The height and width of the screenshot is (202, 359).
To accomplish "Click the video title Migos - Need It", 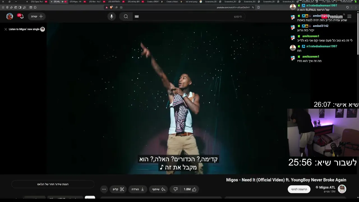I will [286, 180].
